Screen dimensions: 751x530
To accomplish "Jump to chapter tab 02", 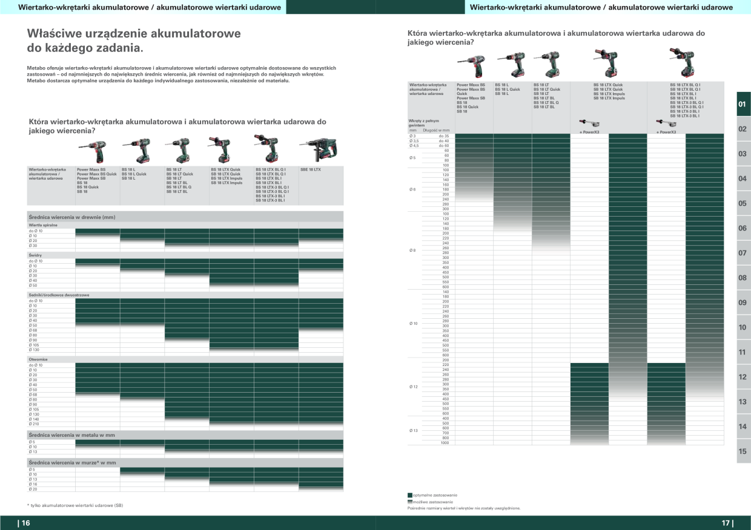I will pos(743,129).
